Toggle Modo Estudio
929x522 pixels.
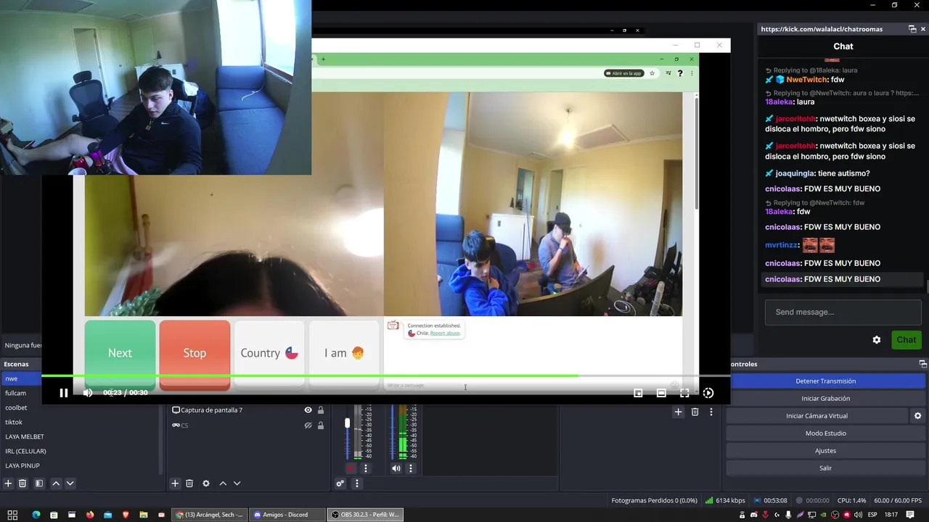pyautogui.click(x=825, y=433)
